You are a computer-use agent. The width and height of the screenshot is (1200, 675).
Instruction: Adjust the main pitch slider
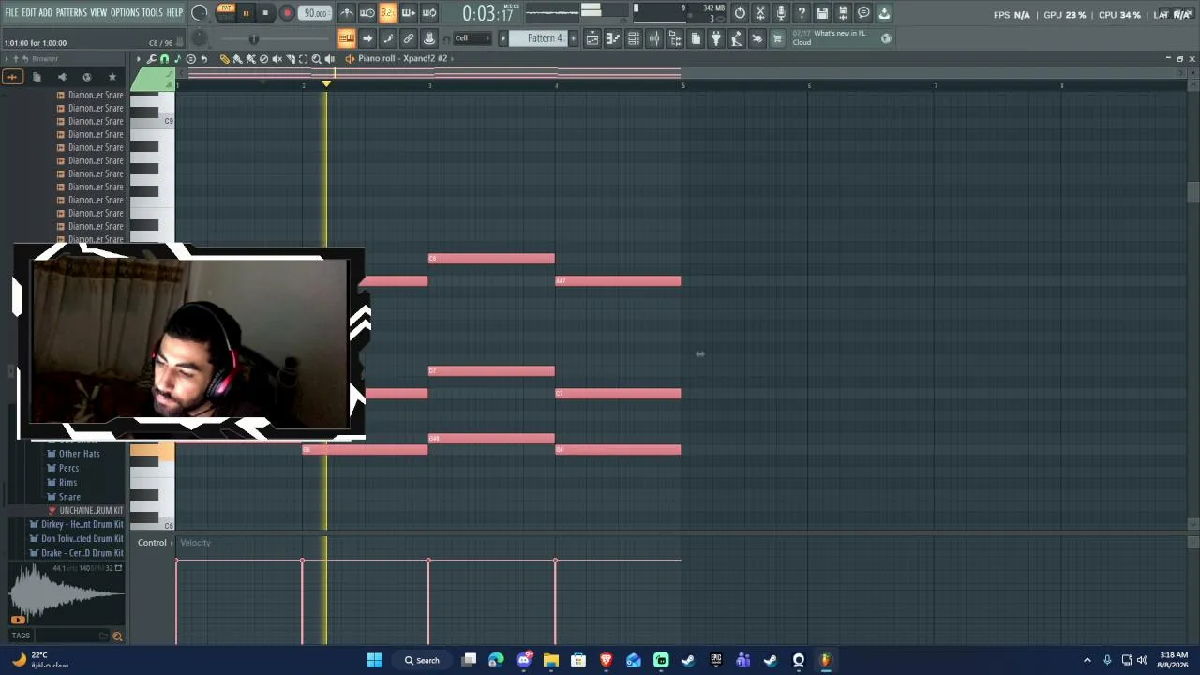253,38
